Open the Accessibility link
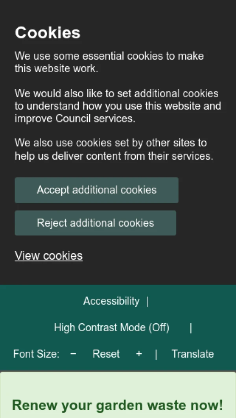236x418 pixels. coord(111,301)
